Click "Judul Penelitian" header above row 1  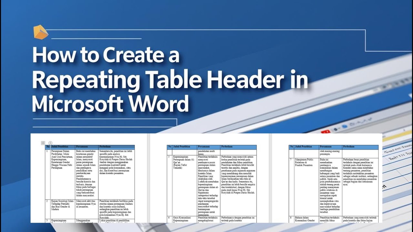coord(63,147)
